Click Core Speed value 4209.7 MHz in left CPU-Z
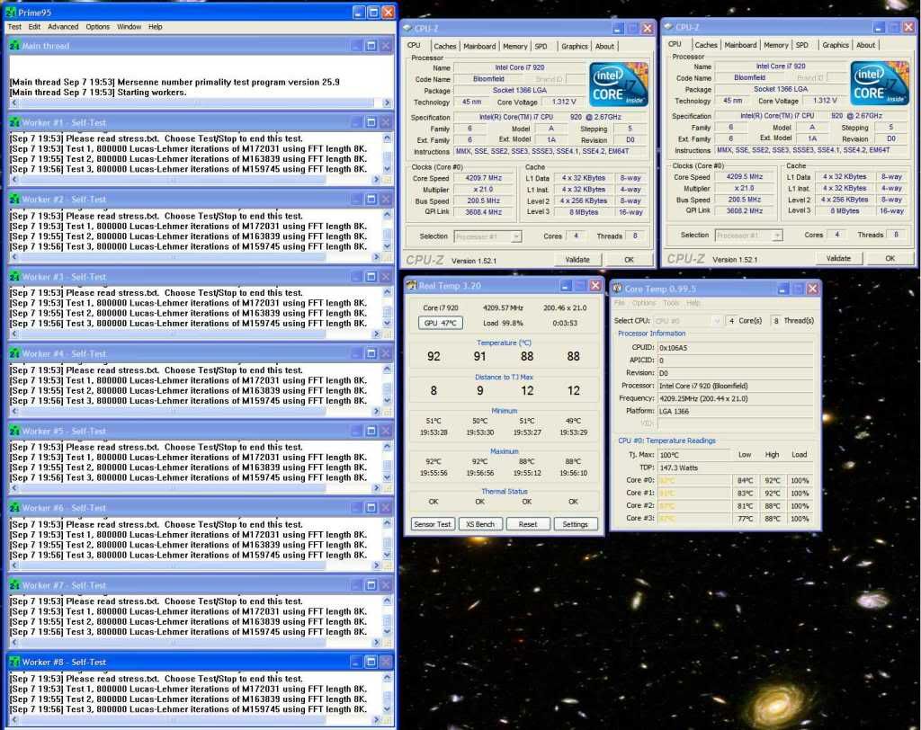 click(483, 178)
